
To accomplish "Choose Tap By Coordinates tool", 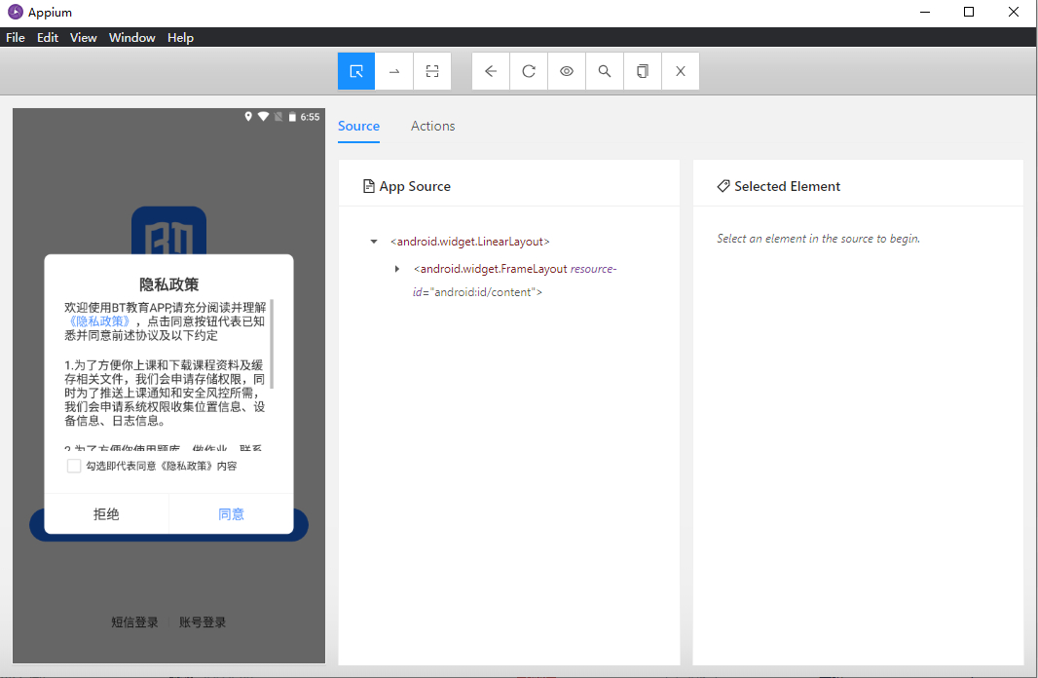I will (432, 71).
